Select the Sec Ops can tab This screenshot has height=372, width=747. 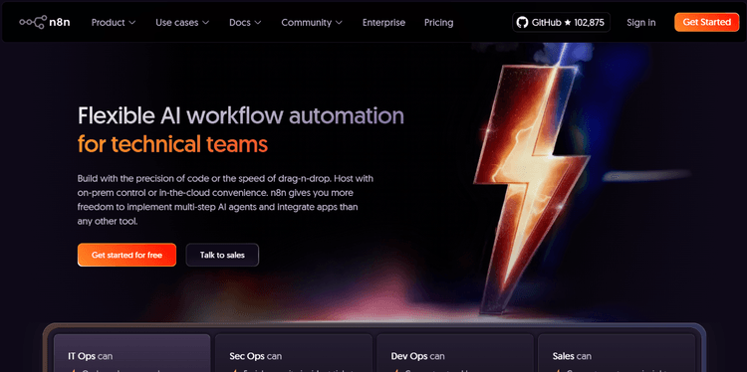(x=294, y=353)
